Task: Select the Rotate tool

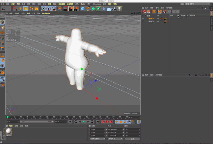Action: (31, 9)
